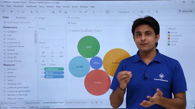Image resolution: width=195 pixels, height=109 pixels.
Task: Click the Swap Rows and Columns icon
Action: tap(75, 12)
